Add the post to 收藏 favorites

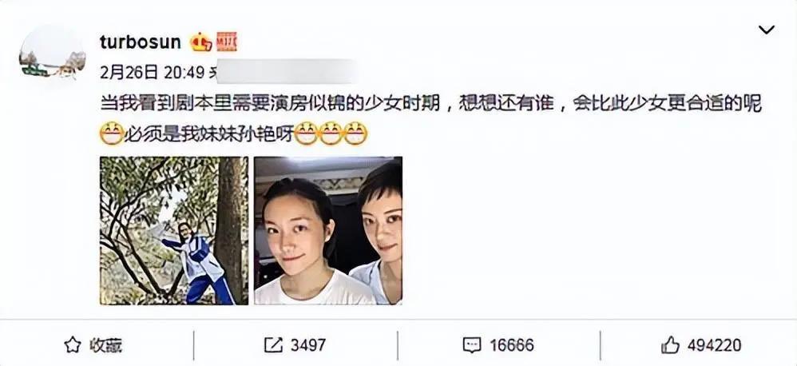[x=93, y=345]
